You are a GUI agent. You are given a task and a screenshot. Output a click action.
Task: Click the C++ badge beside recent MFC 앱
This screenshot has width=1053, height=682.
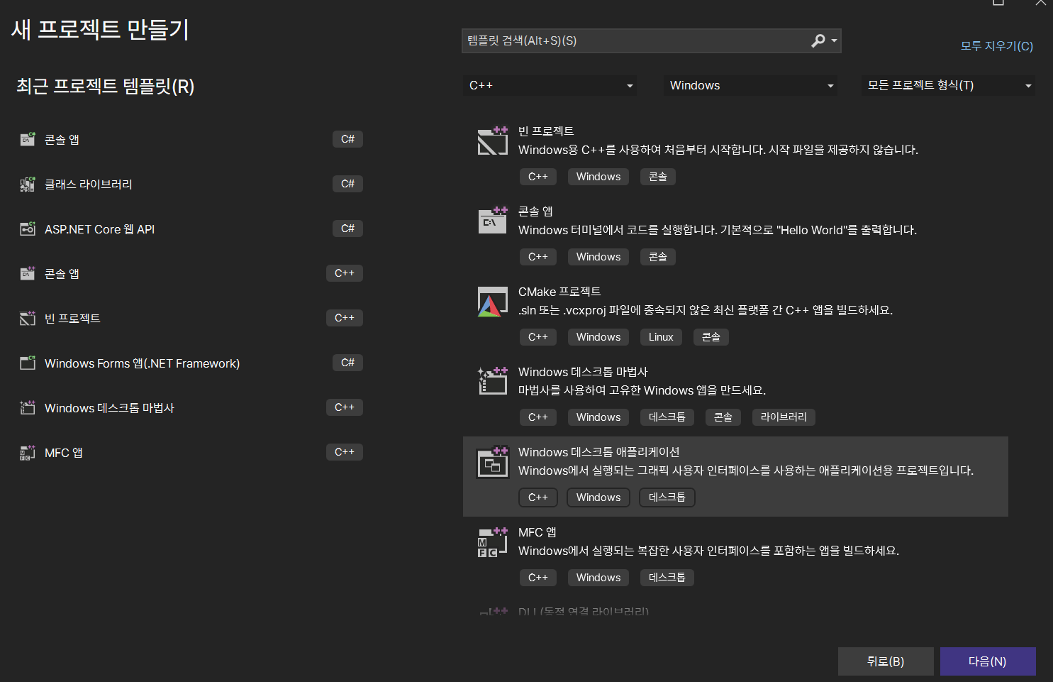[x=345, y=452]
